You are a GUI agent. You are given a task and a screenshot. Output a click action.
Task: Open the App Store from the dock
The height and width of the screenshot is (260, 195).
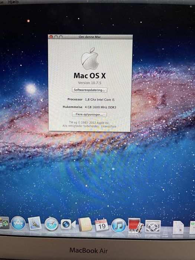tap(18, 223)
